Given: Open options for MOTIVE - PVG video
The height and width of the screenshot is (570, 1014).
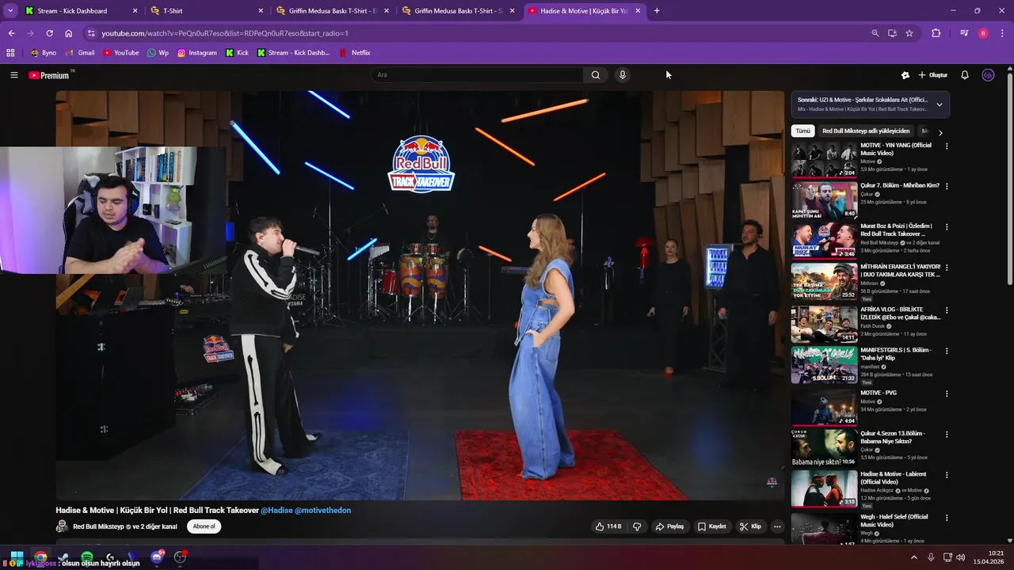Looking at the screenshot, I should (x=946, y=394).
